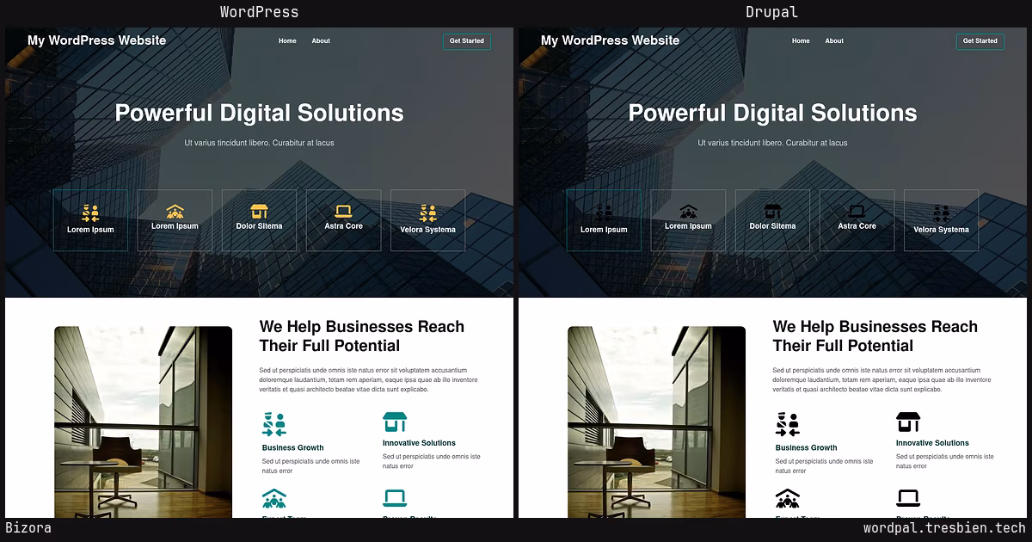This screenshot has width=1032, height=542.
Task: Click the Business Growth title in WordPress panel
Action: coord(293,447)
